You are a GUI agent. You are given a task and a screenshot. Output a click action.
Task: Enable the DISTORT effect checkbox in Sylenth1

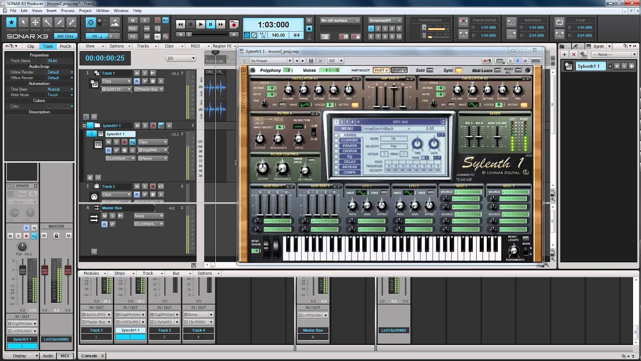[x=337, y=140]
